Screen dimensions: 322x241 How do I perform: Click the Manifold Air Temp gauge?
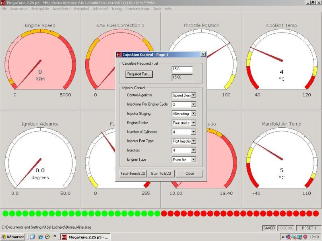coord(281,159)
